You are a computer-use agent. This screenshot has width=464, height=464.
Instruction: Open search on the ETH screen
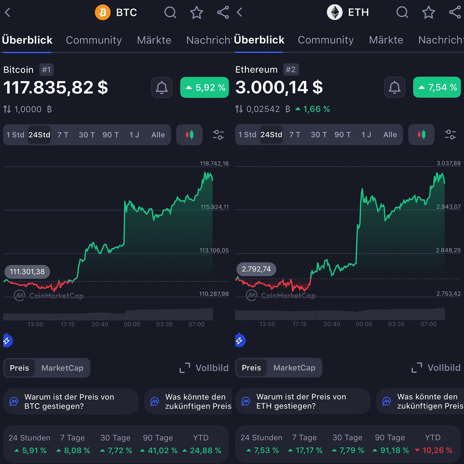[x=402, y=12]
